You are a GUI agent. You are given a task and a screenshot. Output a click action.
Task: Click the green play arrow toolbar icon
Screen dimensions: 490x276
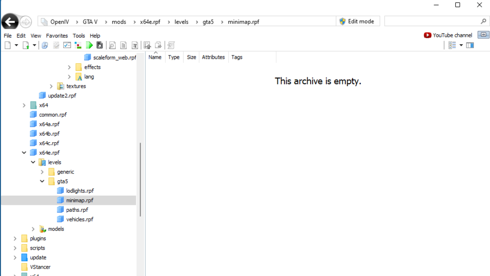89,45
